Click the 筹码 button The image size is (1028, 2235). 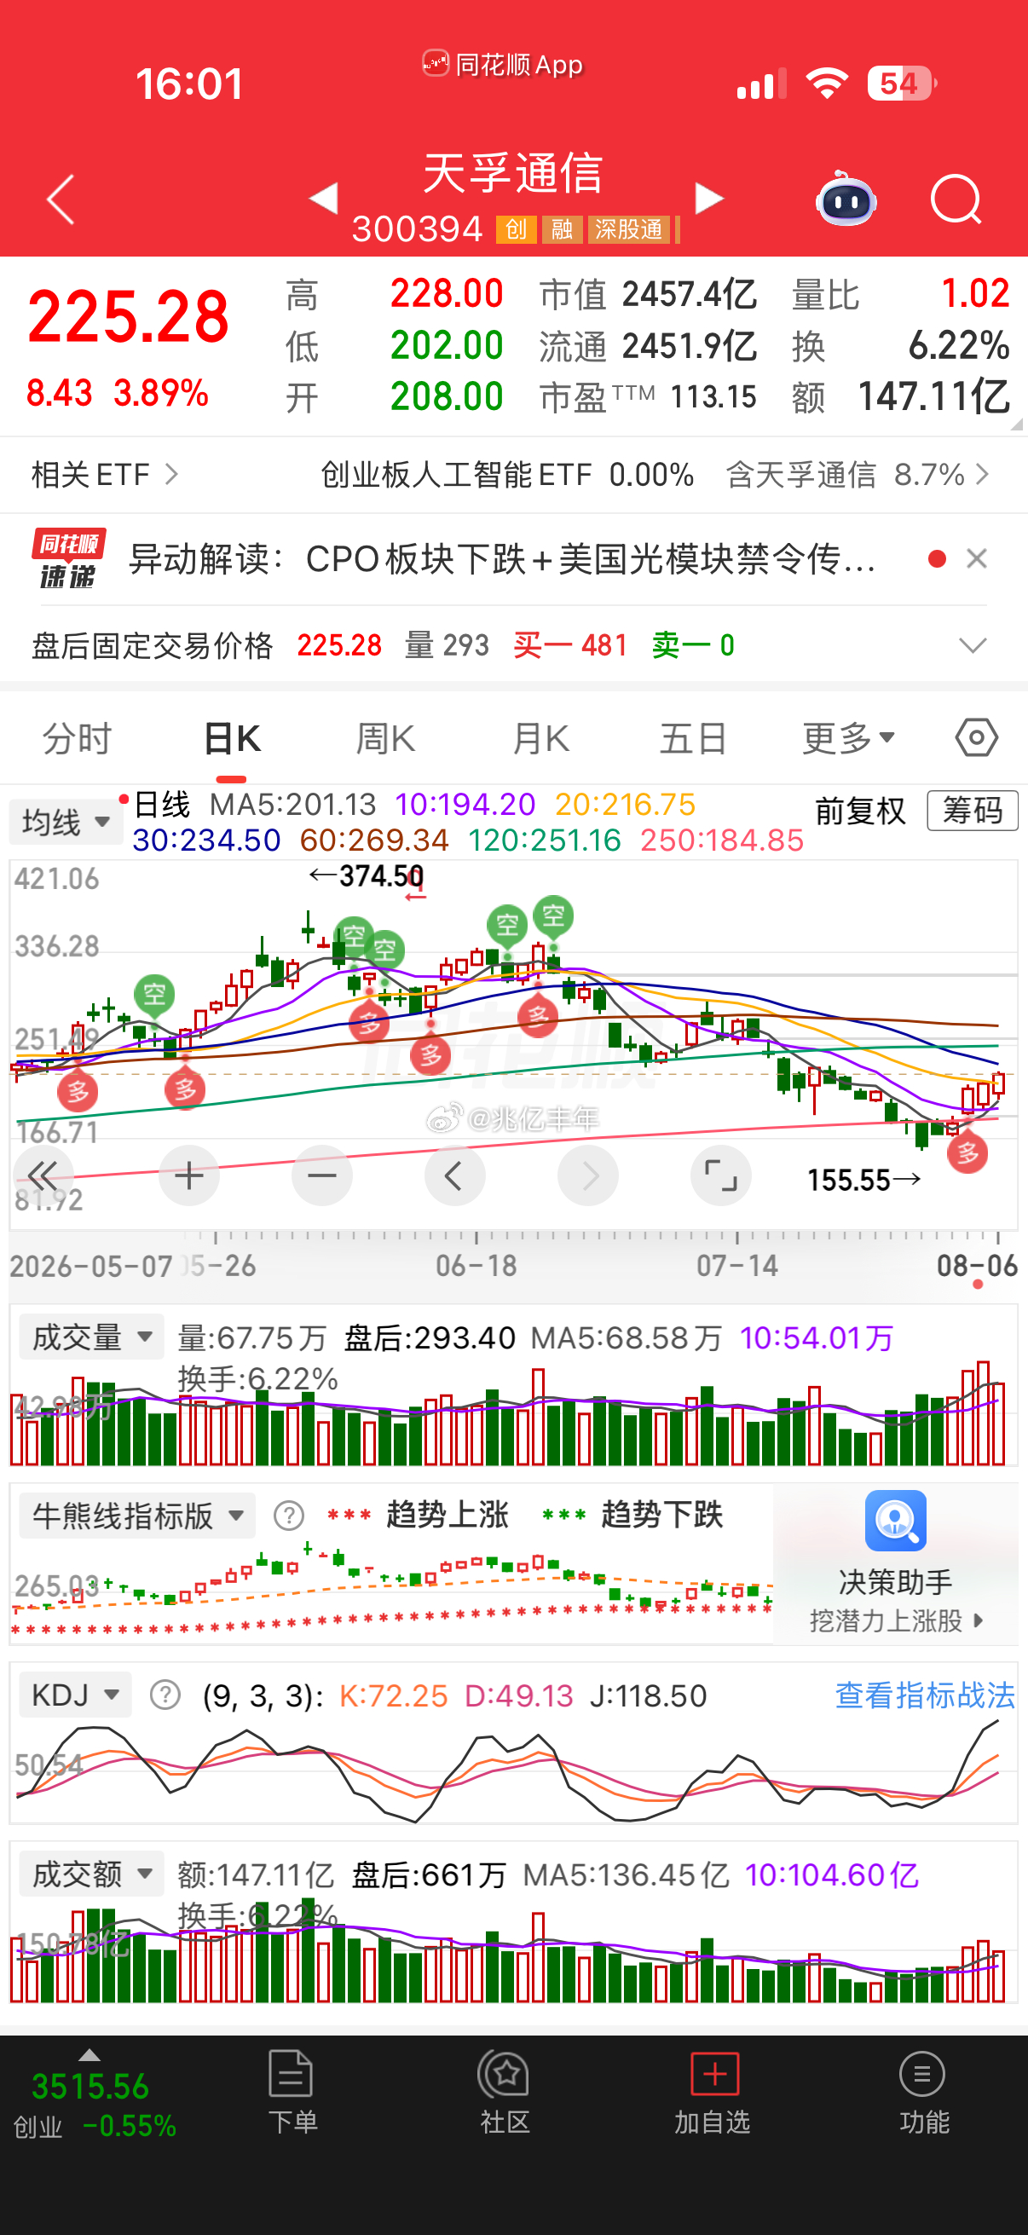973,811
